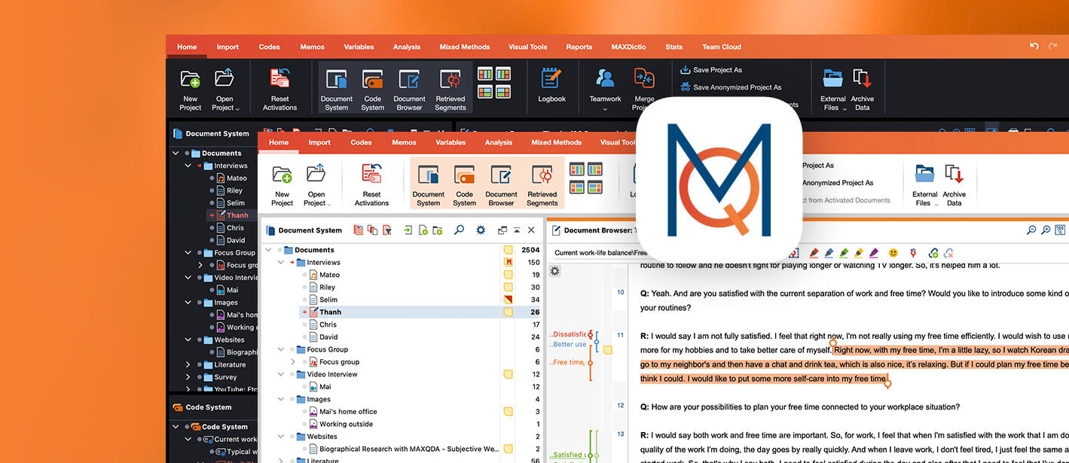Screen dimensions: 1069x463
Task: Open the Analysis tab in the light window
Action: click(498, 142)
